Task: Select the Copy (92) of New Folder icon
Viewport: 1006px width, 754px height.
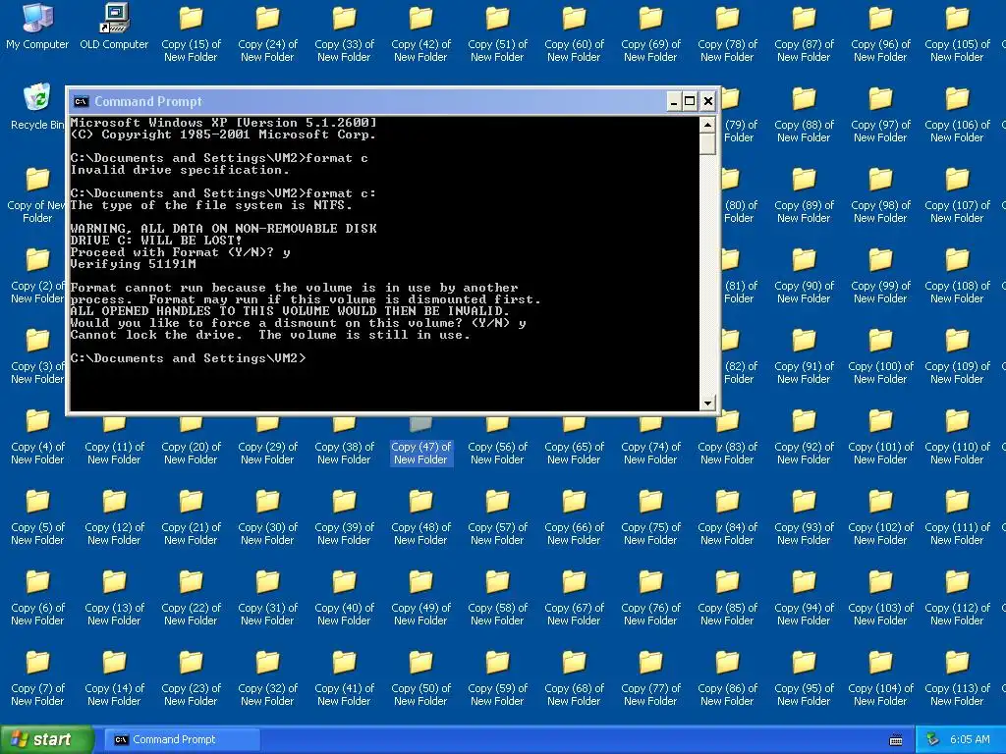Action: pyautogui.click(x=804, y=437)
